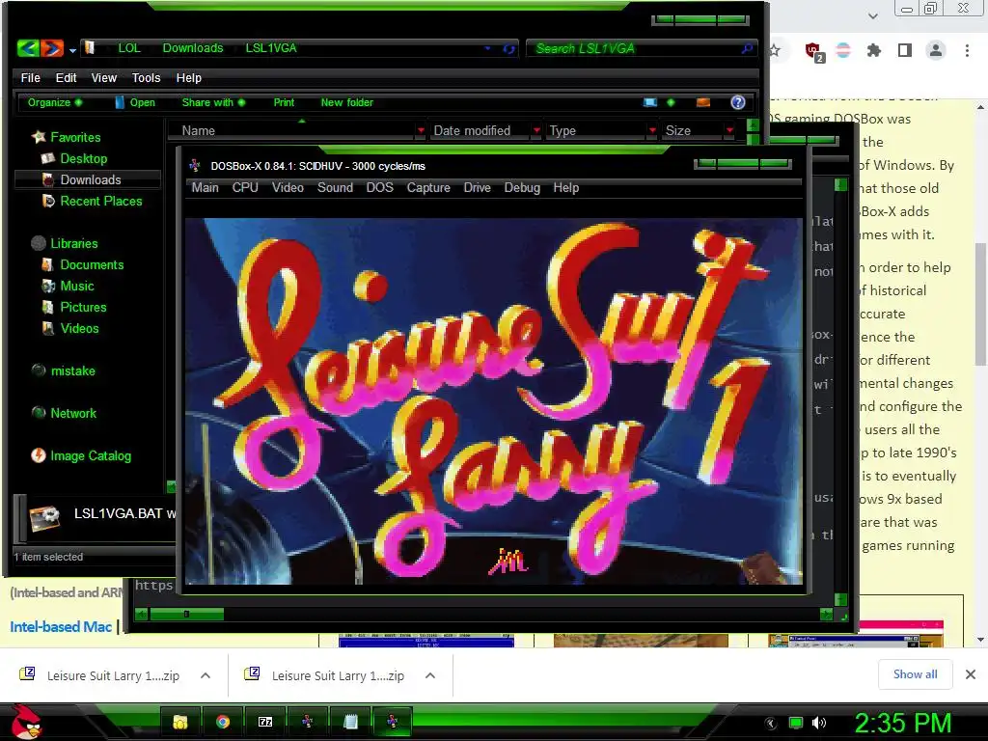Image resolution: width=988 pixels, height=741 pixels.
Task: Open the Explorer File menu
Action: [30, 77]
